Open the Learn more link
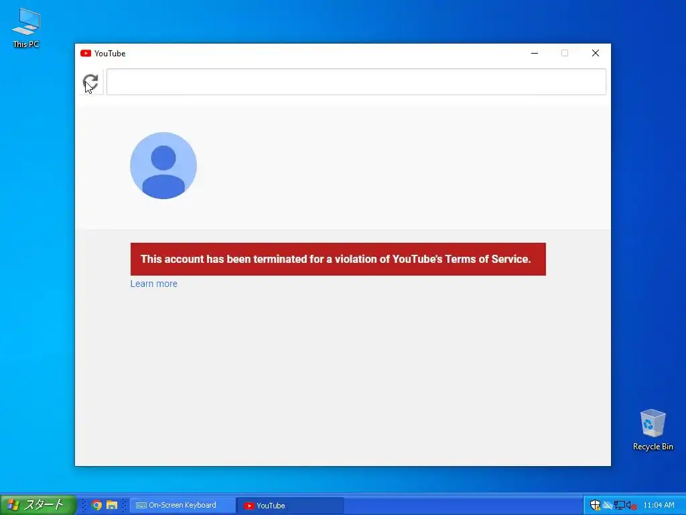686x515 pixels. click(153, 284)
